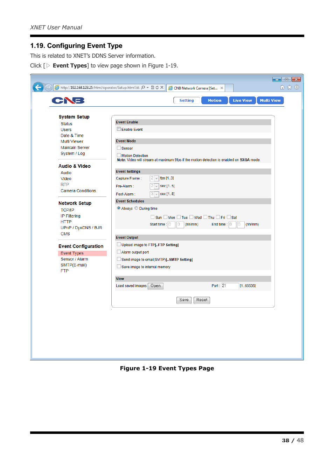The image size is (334, 472).
Task: Open FTP configuration link in sidebar
Action: 64,271
